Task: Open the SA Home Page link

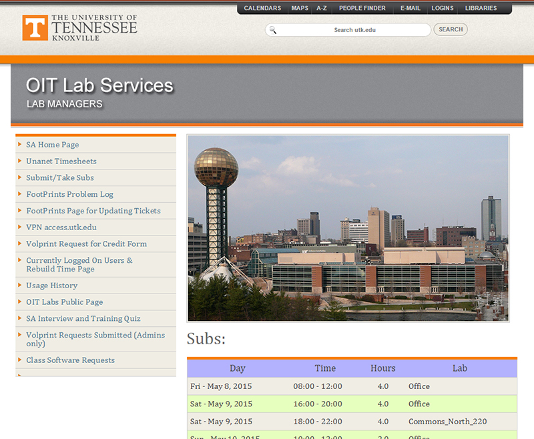Action: (53, 145)
